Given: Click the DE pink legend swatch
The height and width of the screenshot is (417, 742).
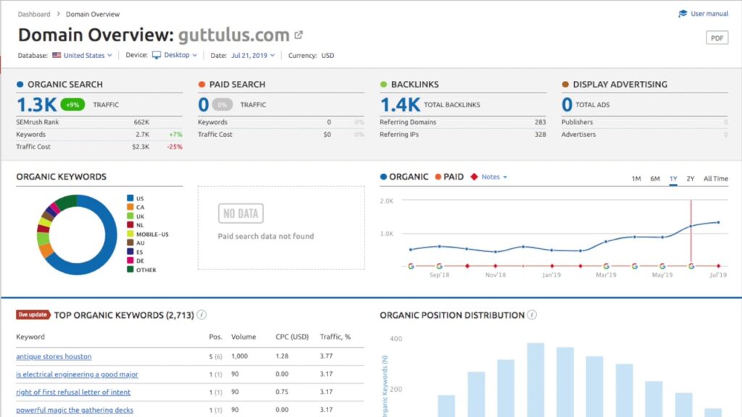Looking at the screenshot, I should [x=130, y=261].
